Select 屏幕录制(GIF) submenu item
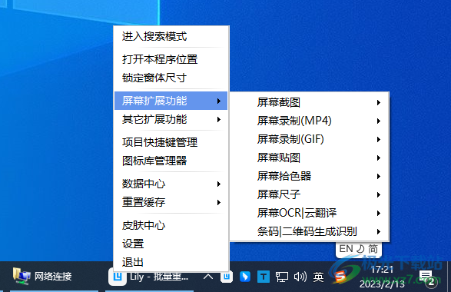 pyautogui.click(x=309, y=139)
